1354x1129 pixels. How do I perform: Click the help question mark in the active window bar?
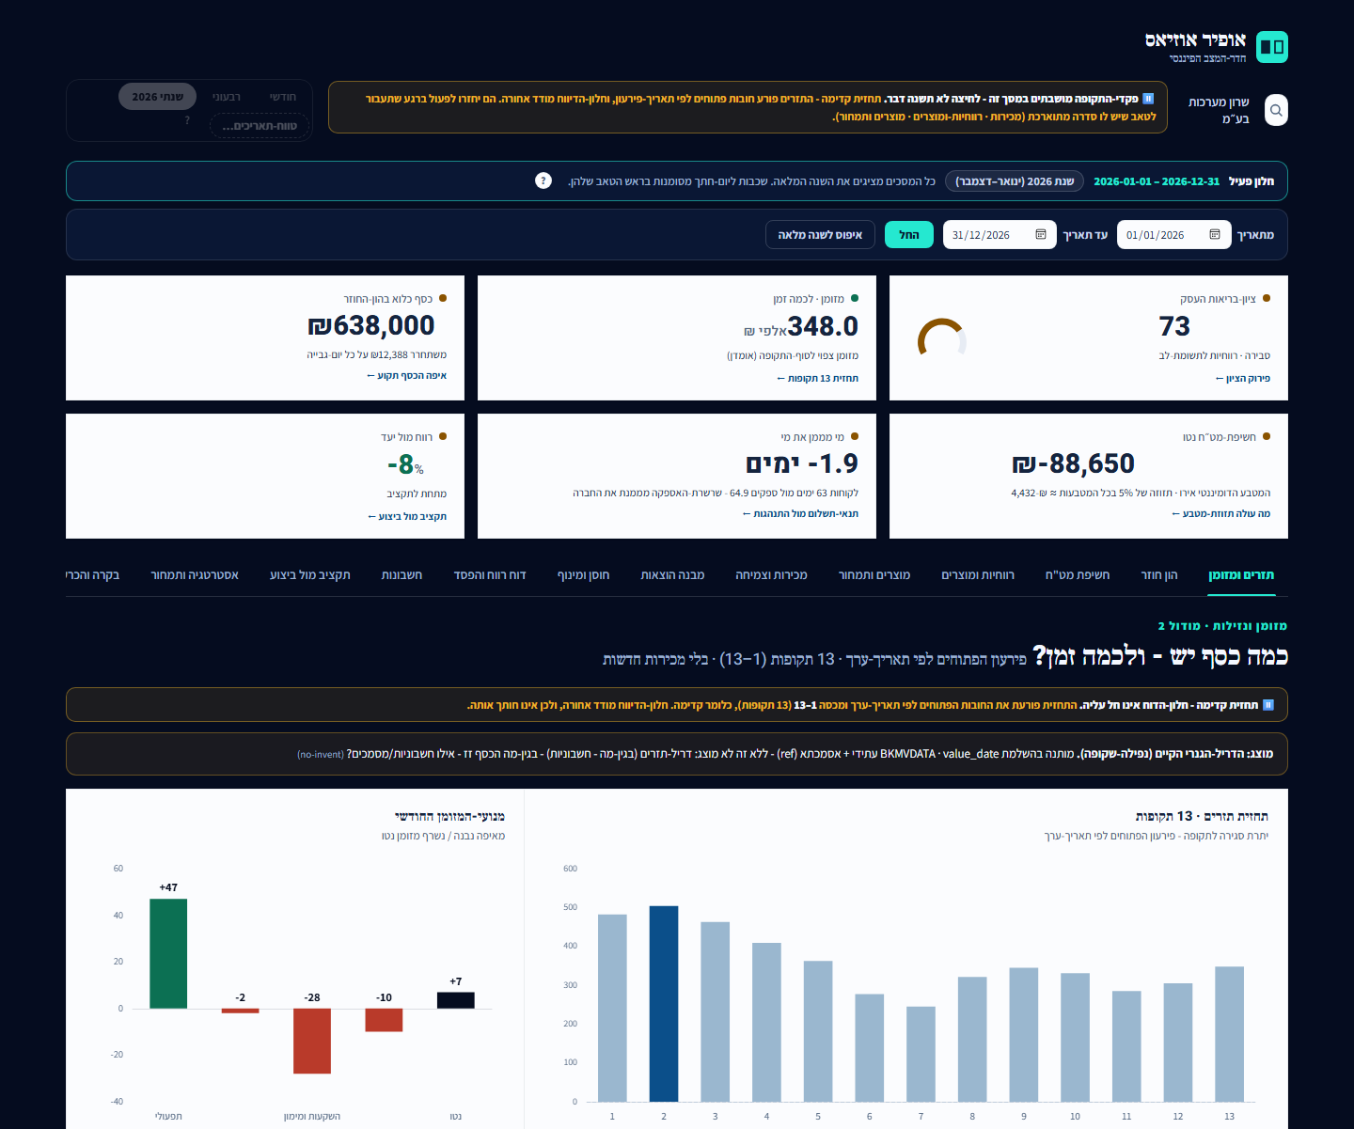pyautogui.click(x=543, y=180)
